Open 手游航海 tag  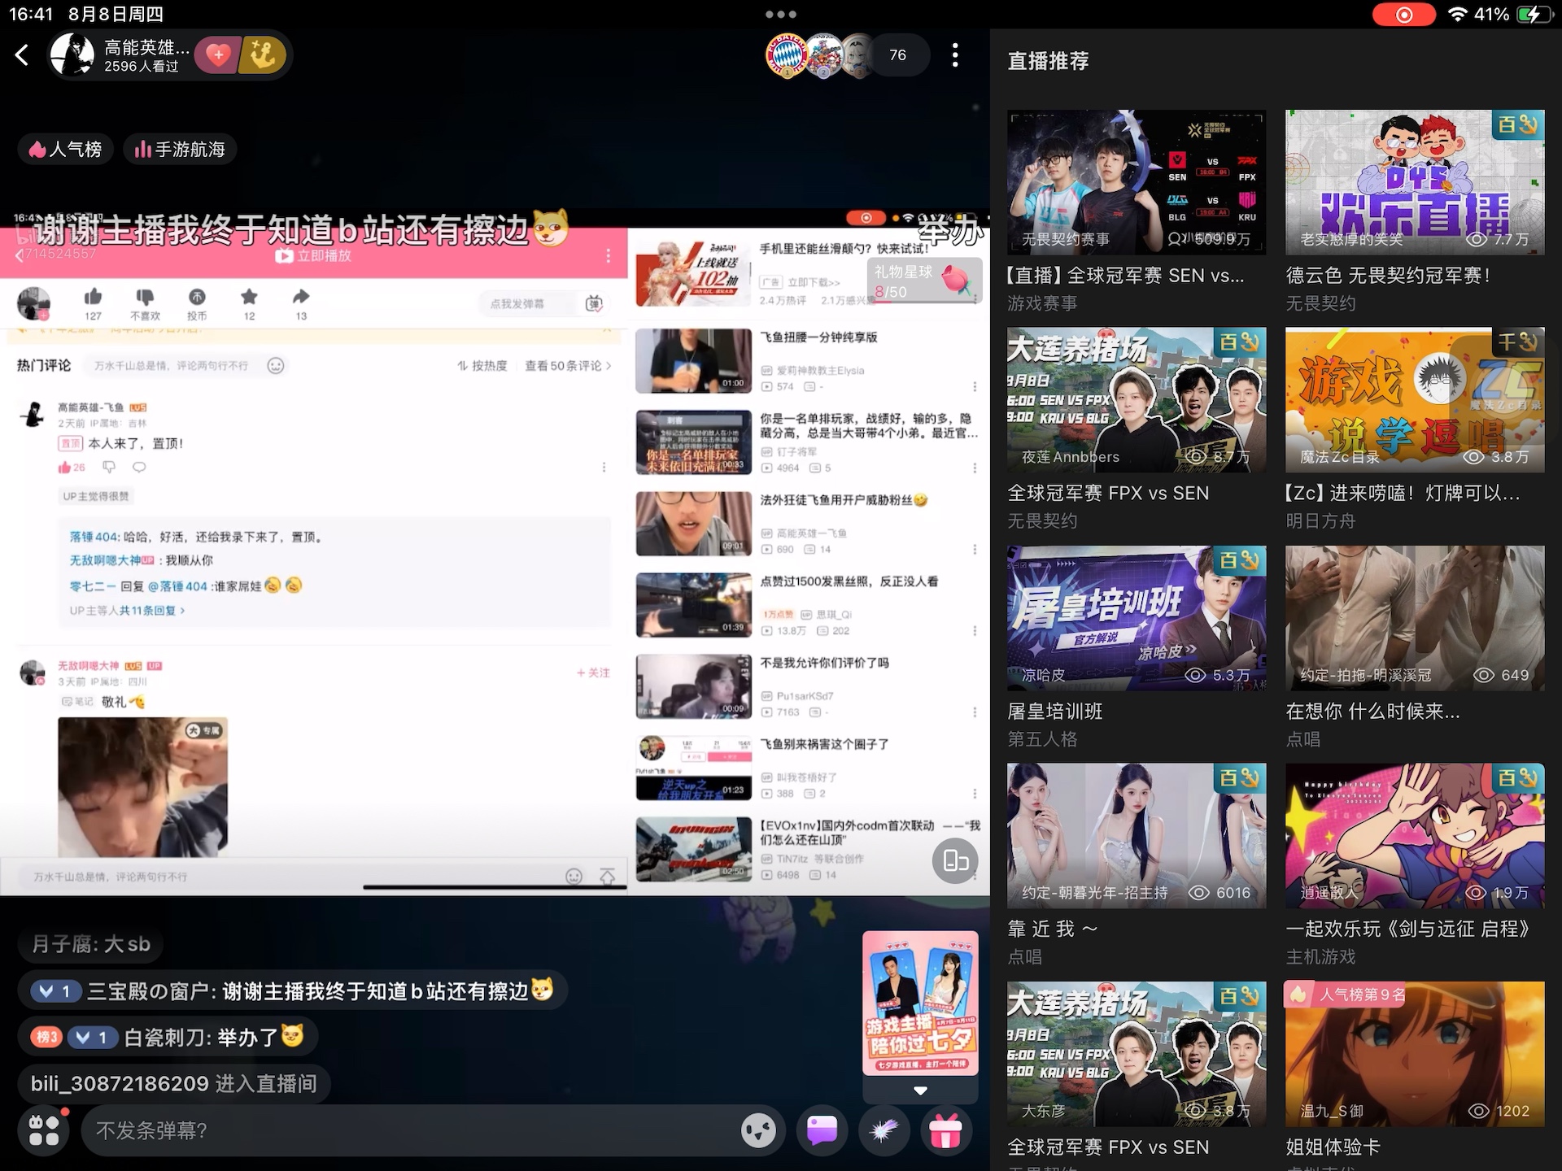180,150
